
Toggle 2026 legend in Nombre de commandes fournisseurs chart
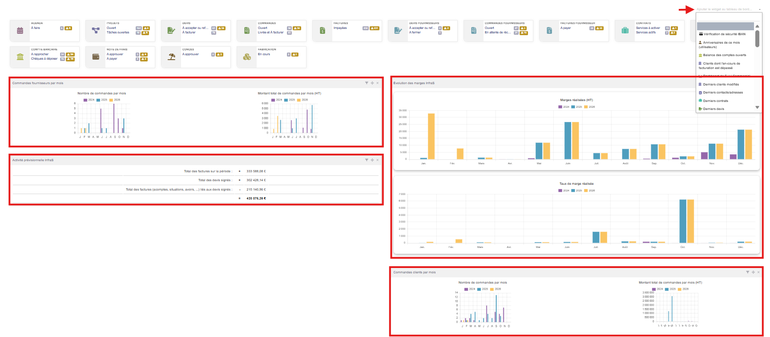tap(115, 100)
